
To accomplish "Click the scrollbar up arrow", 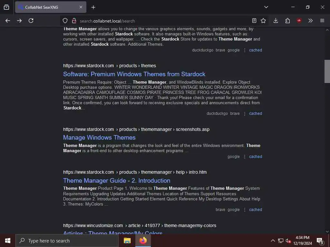I will (x=327, y=30).
